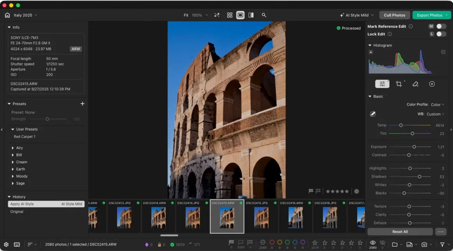Go to the Home screen icon
This screenshot has width=453, height=251.
point(7,15)
